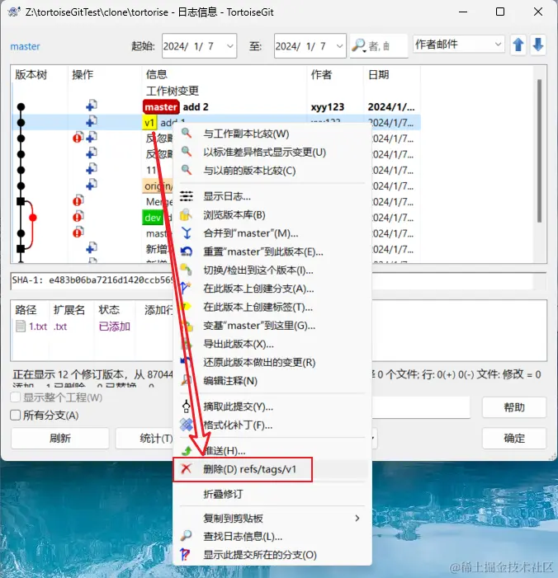Click the TortoiseGit title bar icon
Viewport: 558px width, 578px height.
[14, 12]
